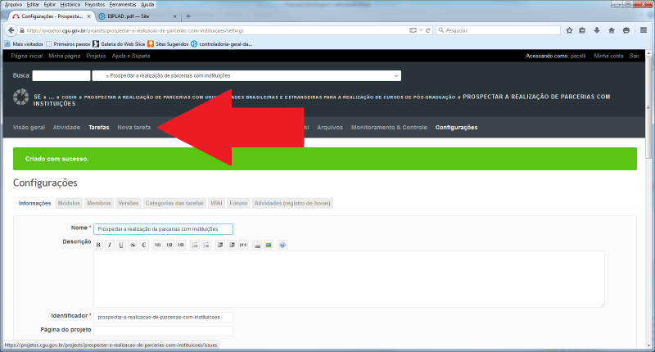
Task: Click the Bold formatting icon in Descrição toolbar
Action: [98, 245]
